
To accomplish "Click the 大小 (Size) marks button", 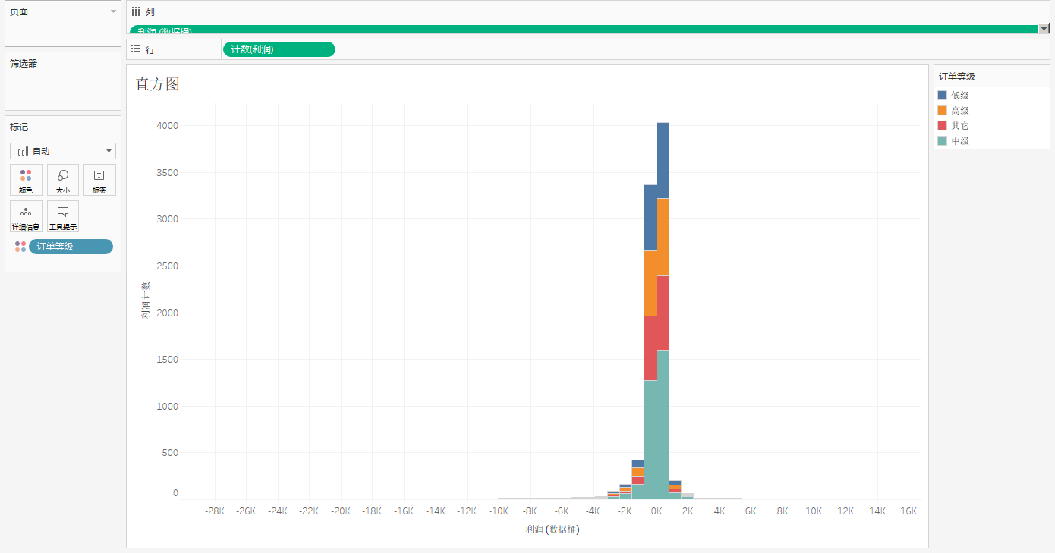I will point(63,180).
